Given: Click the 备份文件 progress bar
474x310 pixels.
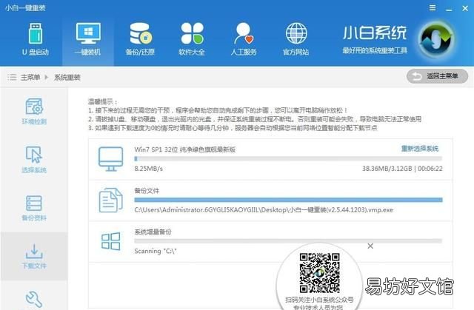Looking at the screenshot, I should pos(288,200).
